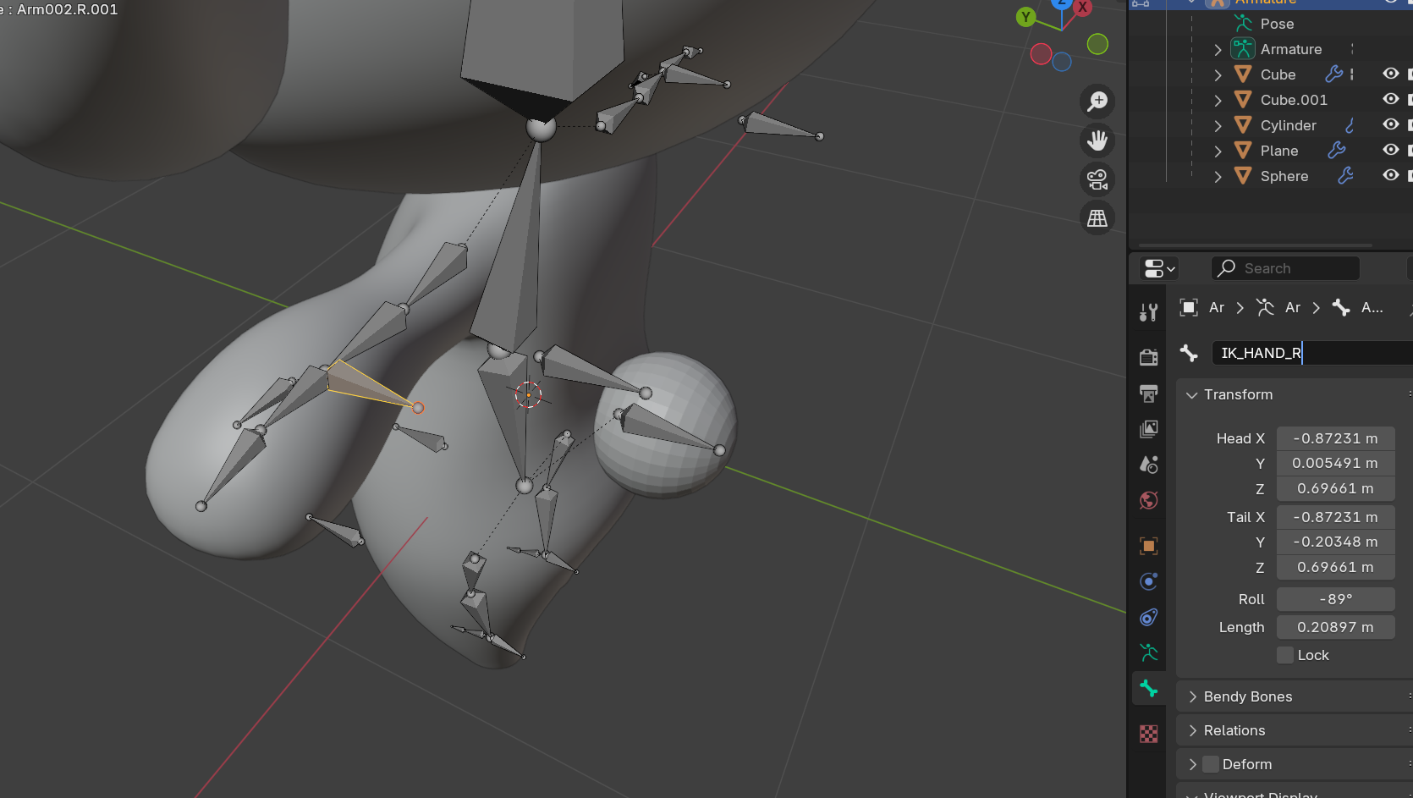
Task: Hide the Cube.001 object in viewport
Action: pos(1390,100)
